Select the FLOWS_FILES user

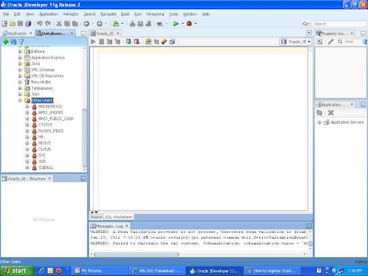coord(51,131)
